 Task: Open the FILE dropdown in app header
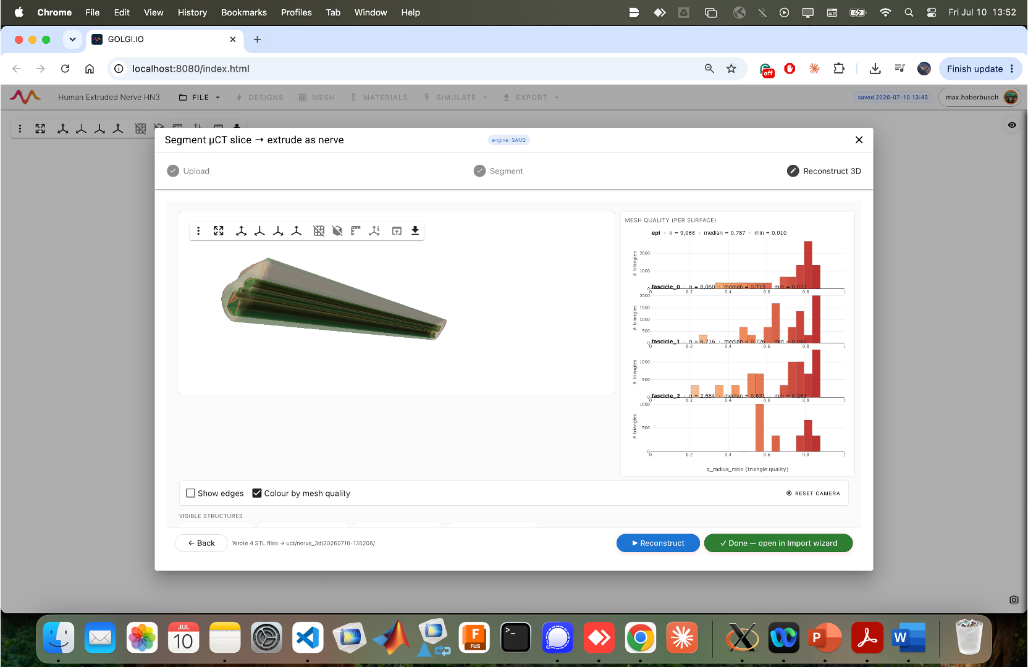coord(200,98)
